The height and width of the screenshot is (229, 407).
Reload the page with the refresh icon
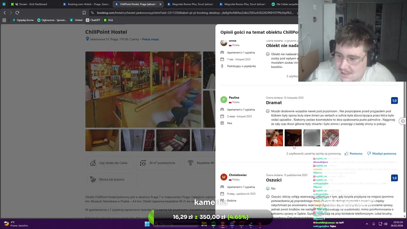[17, 13]
